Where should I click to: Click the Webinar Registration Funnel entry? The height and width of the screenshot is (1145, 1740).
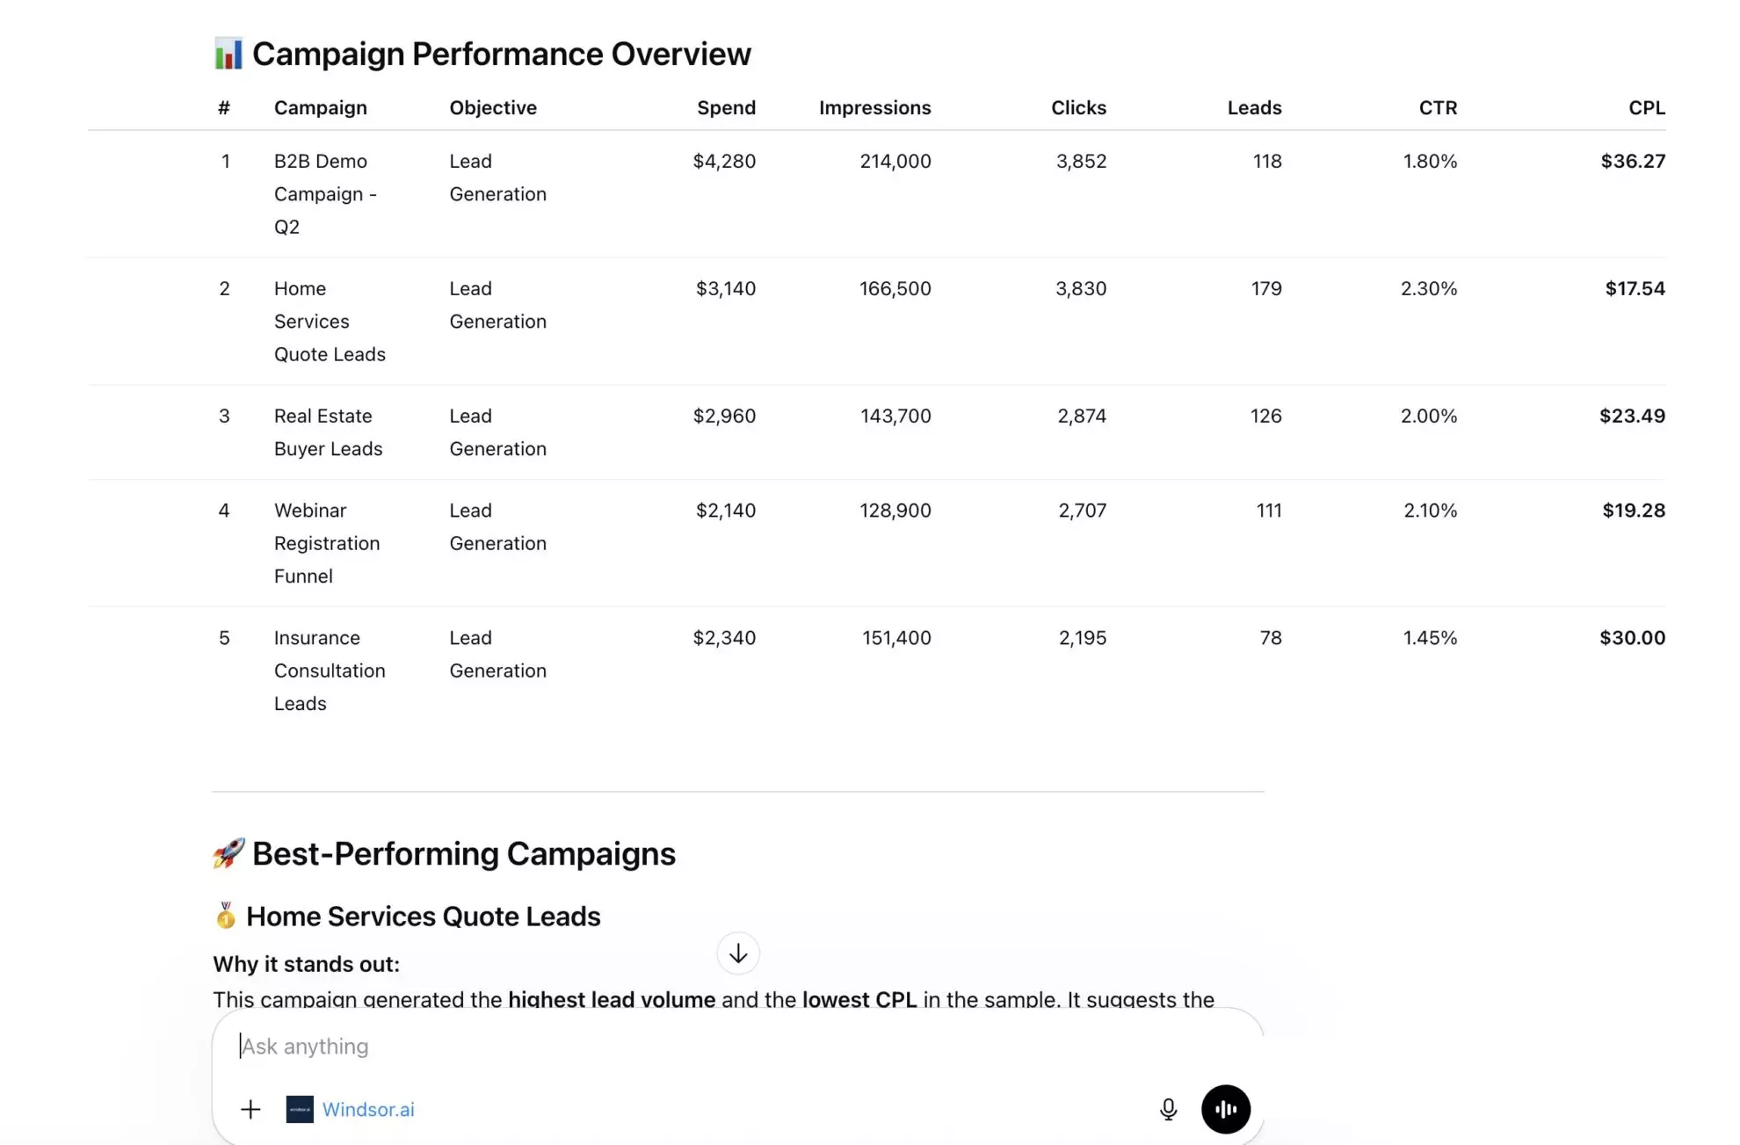point(327,542)
